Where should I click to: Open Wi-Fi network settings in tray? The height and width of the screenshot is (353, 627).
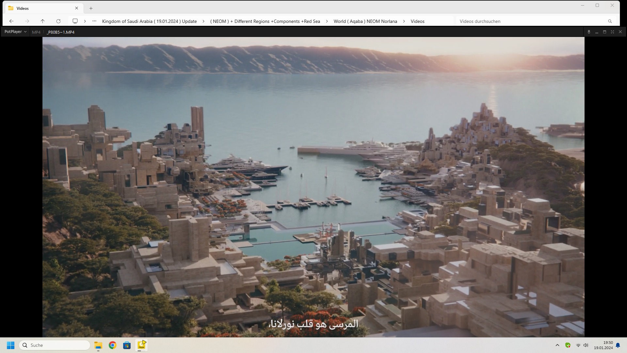(x=578, y=345)
